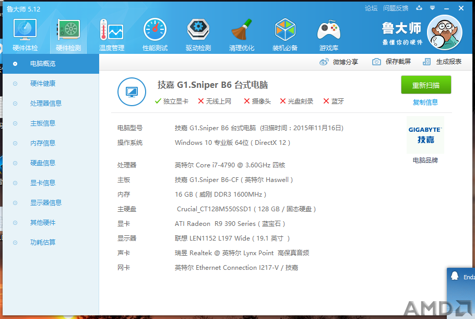Select 硬盘信息 in the sidebar
The width and height of the screenshot is (475, 319).
51,163
